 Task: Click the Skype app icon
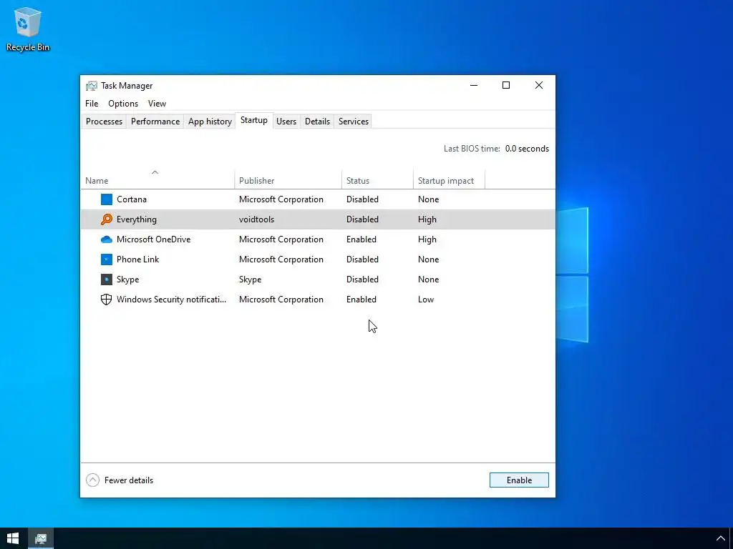[x=107, y=280]
